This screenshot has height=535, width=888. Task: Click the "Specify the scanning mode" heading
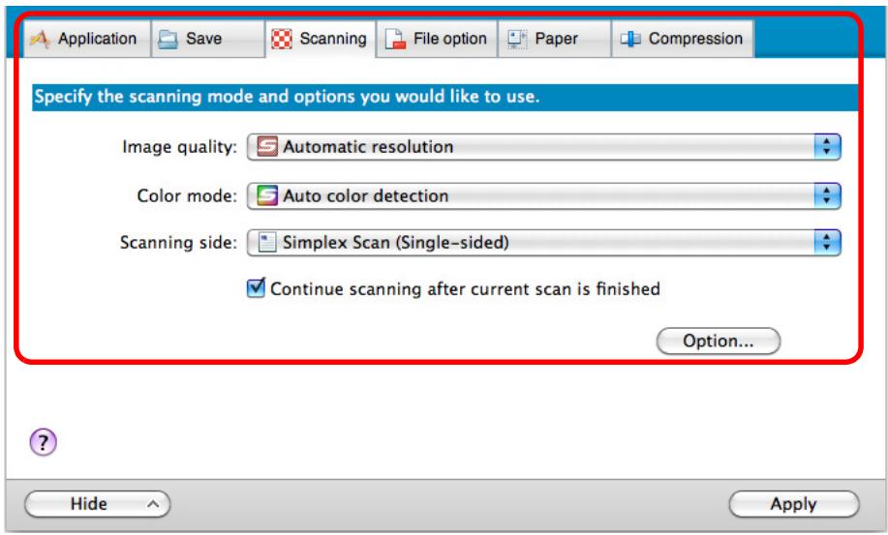click(288, 97)
